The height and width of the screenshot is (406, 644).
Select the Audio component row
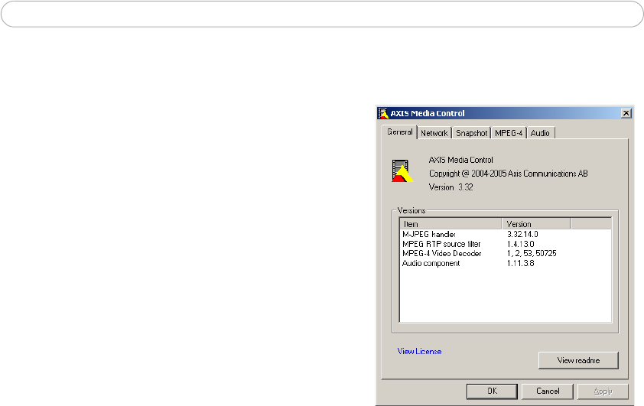tap(505, 264)
